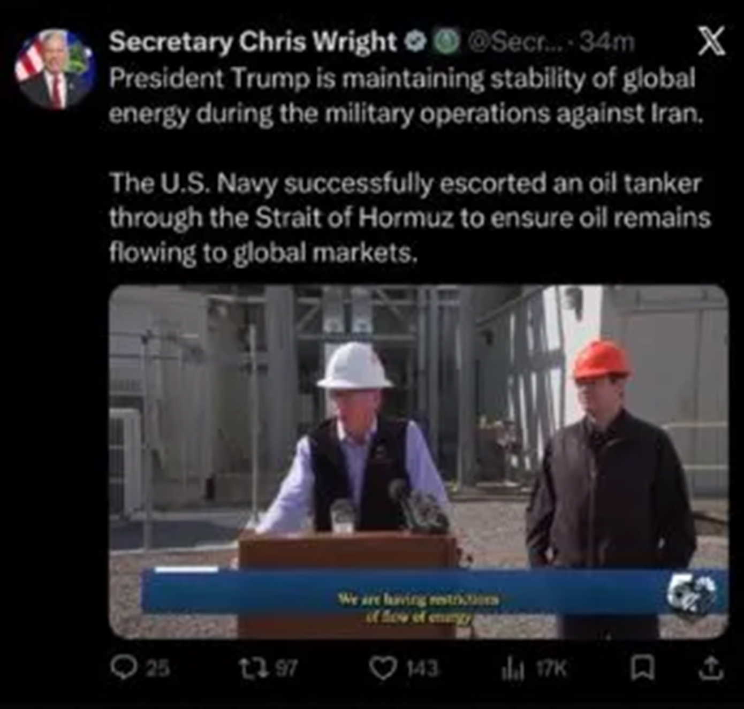Like the post with the heart icon
Viewport: 744px width, 709px height.
click(383, 668)
